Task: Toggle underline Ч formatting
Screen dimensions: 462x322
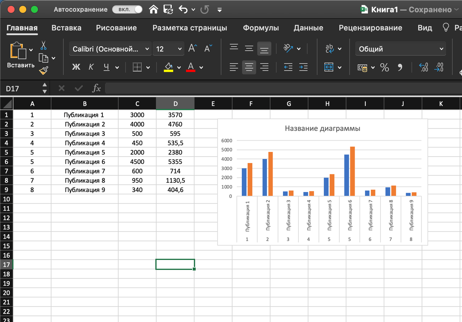Action: [106, 67]
